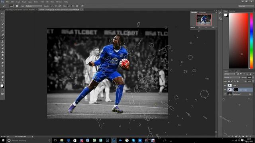Open the Image menu
The width and height of the screenshot is (255, 143).
point(18,2)
